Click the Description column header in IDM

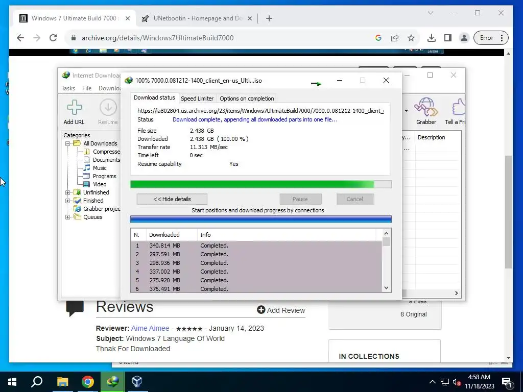[438, 137]
